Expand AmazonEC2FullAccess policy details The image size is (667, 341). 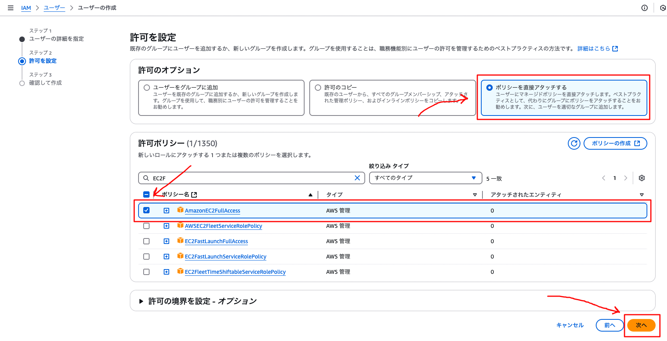pyautogui.click(x=166, y=211)
